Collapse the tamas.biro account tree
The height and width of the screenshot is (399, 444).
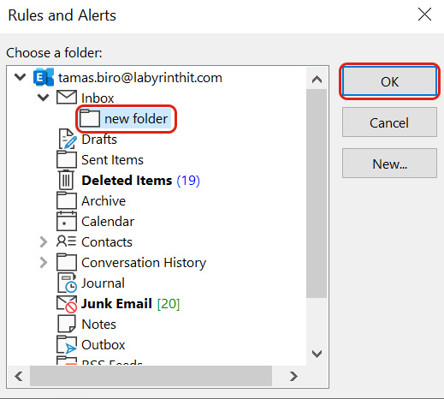20,77
